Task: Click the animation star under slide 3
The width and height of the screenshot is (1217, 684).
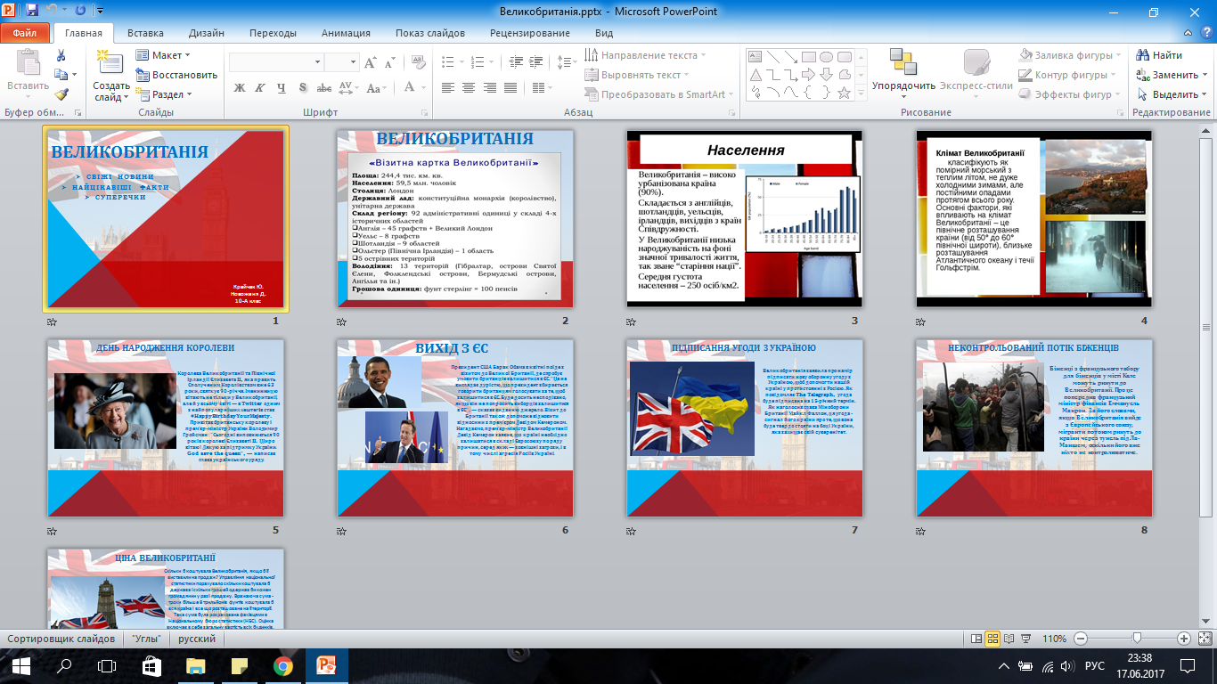Action: pyautogui.click(x=632, y=322)
